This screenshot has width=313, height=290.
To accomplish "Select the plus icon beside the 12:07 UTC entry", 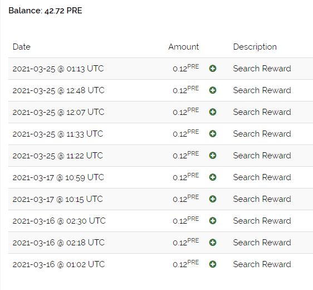I will 213,112.
